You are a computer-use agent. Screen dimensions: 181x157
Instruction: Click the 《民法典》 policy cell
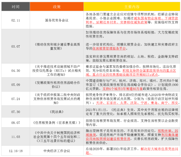57,112
